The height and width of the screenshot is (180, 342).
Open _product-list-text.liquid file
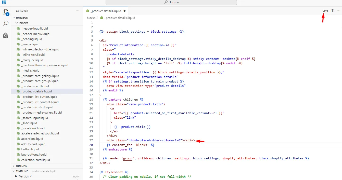coord(37,107)
